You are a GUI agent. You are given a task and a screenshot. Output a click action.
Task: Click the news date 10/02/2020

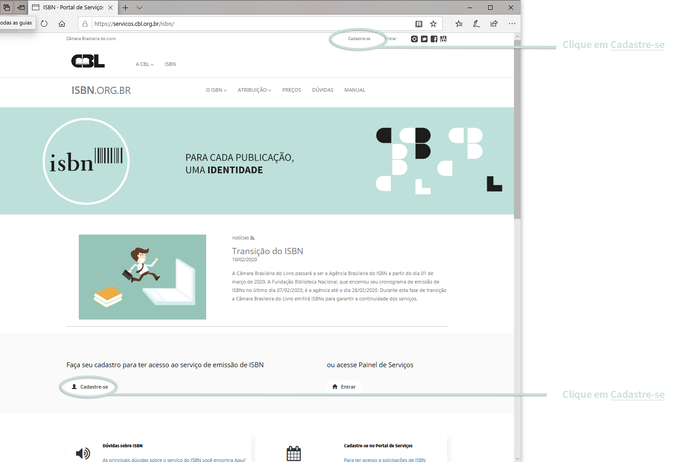pos(245,259)
